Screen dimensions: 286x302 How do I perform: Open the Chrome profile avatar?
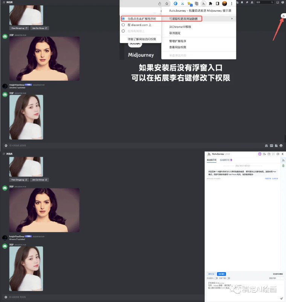point(224,3)
